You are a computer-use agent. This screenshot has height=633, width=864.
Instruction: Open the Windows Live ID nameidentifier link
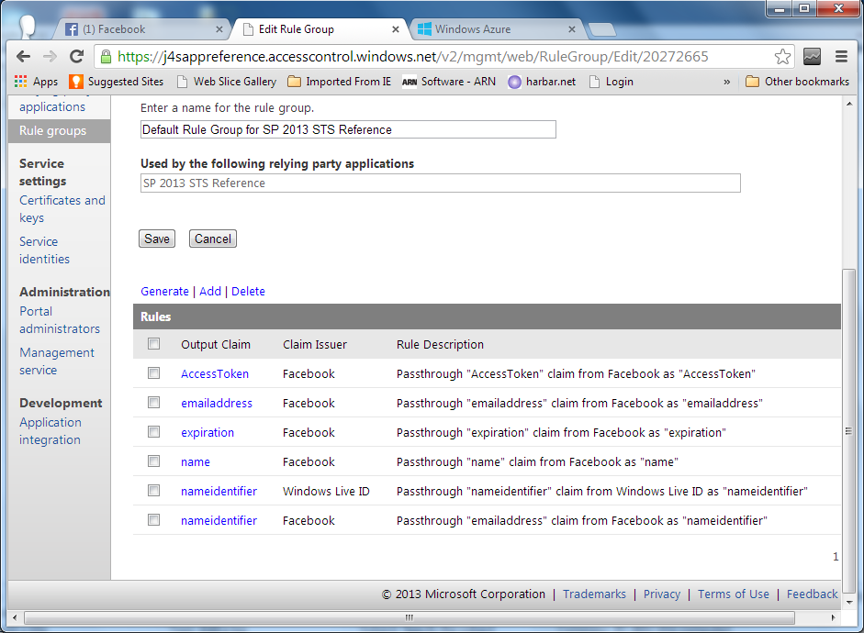pyautogui.click(x=219, y=491)
